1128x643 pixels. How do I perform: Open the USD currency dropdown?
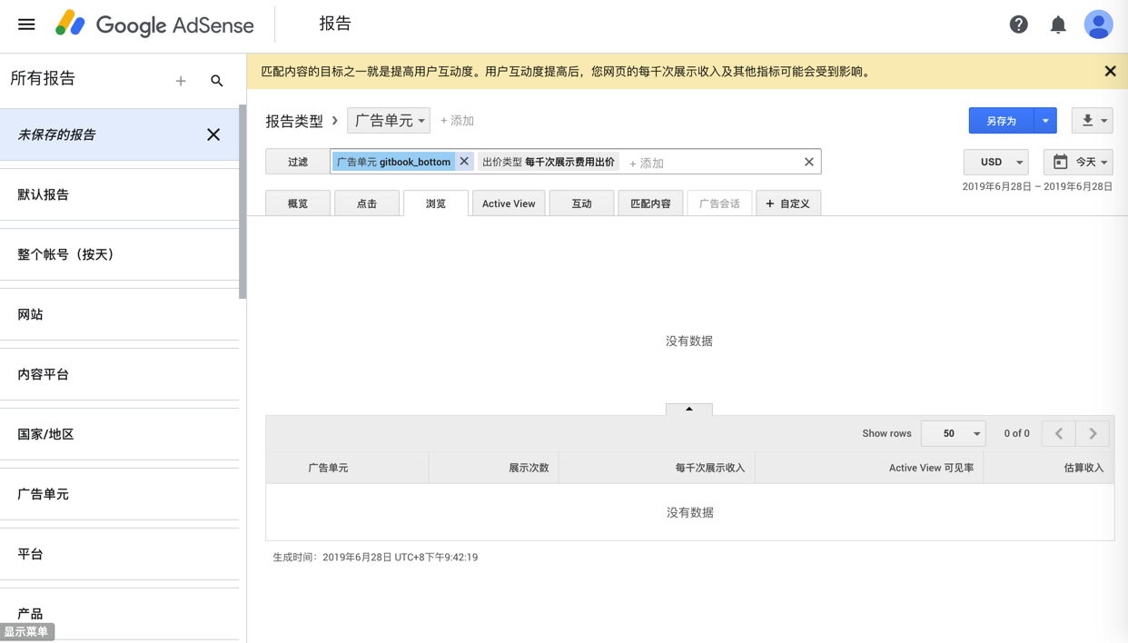click(x=996, y=162)
